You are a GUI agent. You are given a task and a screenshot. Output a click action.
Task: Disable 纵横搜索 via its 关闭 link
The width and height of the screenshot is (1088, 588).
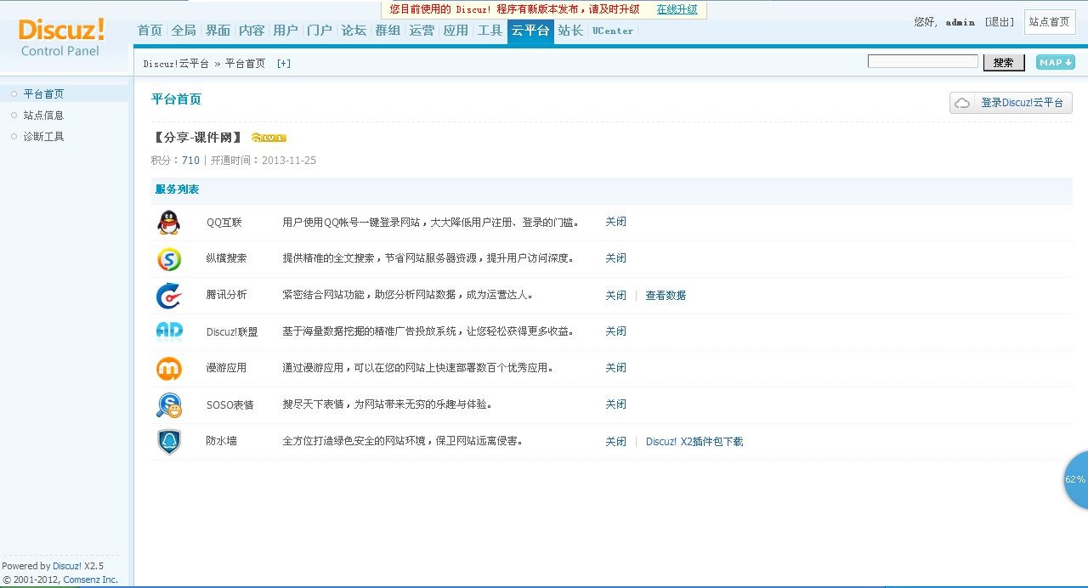tap(615, 258)
